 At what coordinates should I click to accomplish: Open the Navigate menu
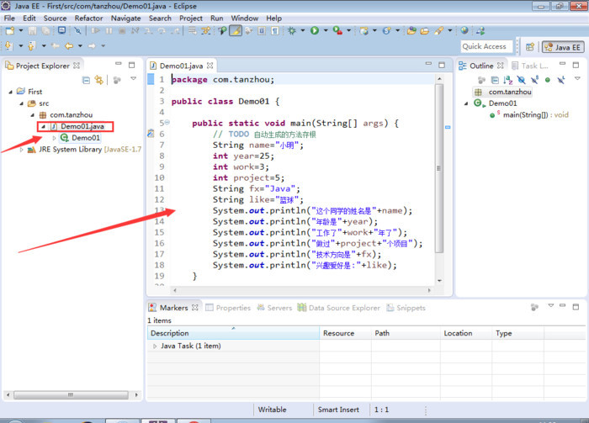[126, 18]
